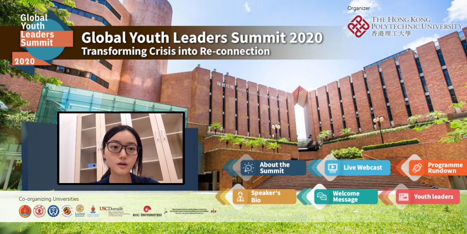The width and height of the screenshot is (467, 234).
Task: Click the person icon on Speaker's Bio
Action: (240, 197)
